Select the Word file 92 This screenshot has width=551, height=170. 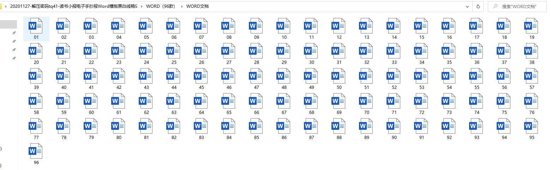pyautogui.click(x=449, y=126)
